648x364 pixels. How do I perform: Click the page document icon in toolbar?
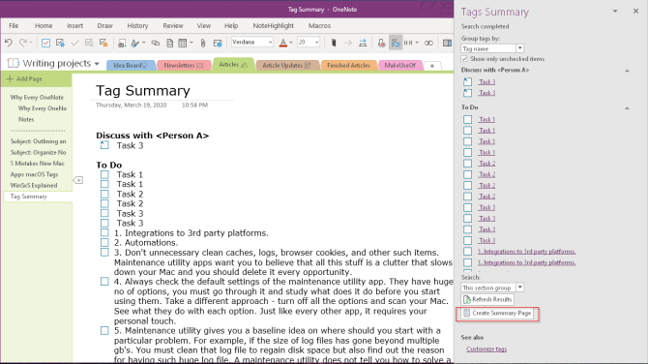[x=169, y=43]
